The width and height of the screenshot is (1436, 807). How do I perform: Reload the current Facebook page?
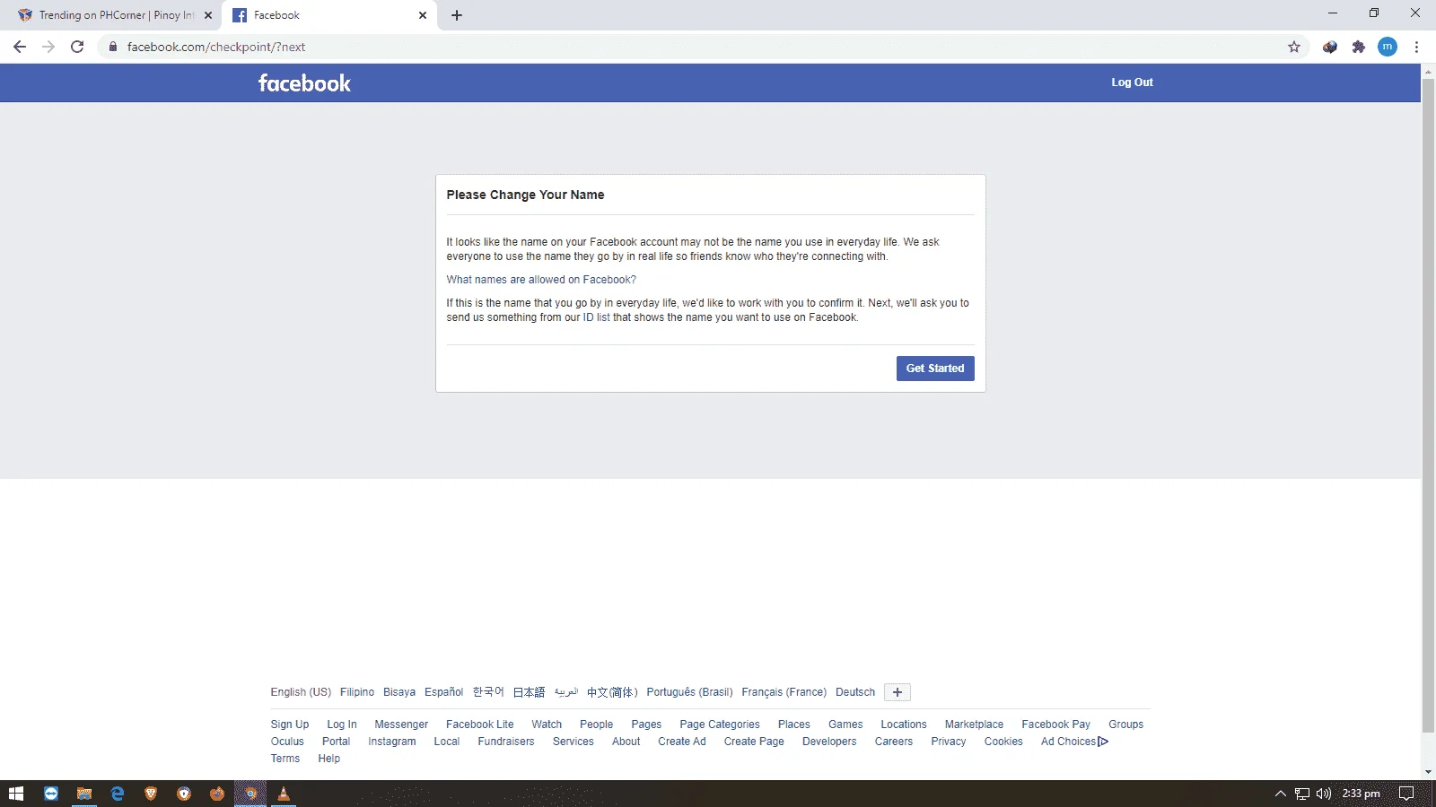click(x=77, y=47)
